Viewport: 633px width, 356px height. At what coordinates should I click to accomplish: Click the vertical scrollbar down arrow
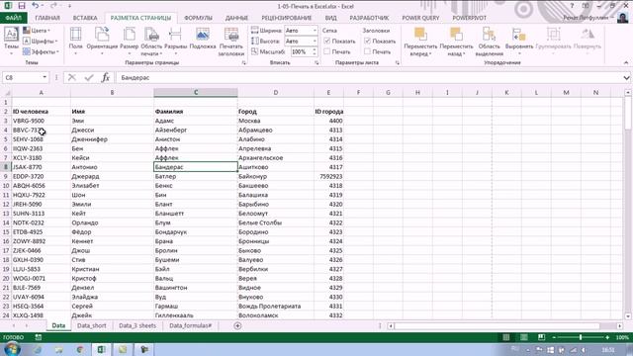click(x=628, y=316)
